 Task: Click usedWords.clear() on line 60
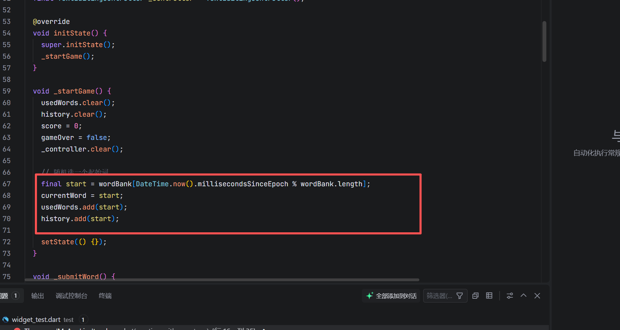(78, 103)
